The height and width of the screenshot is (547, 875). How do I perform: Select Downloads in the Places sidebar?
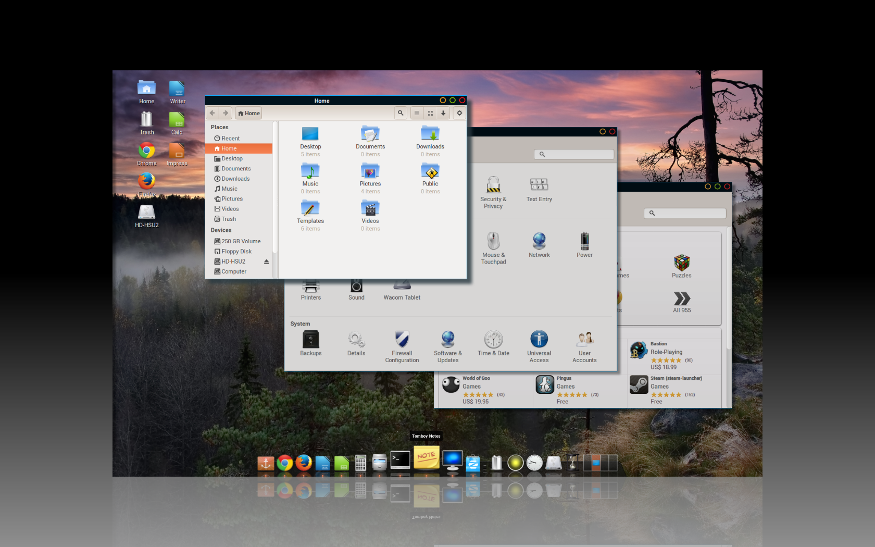pos(235,179)
